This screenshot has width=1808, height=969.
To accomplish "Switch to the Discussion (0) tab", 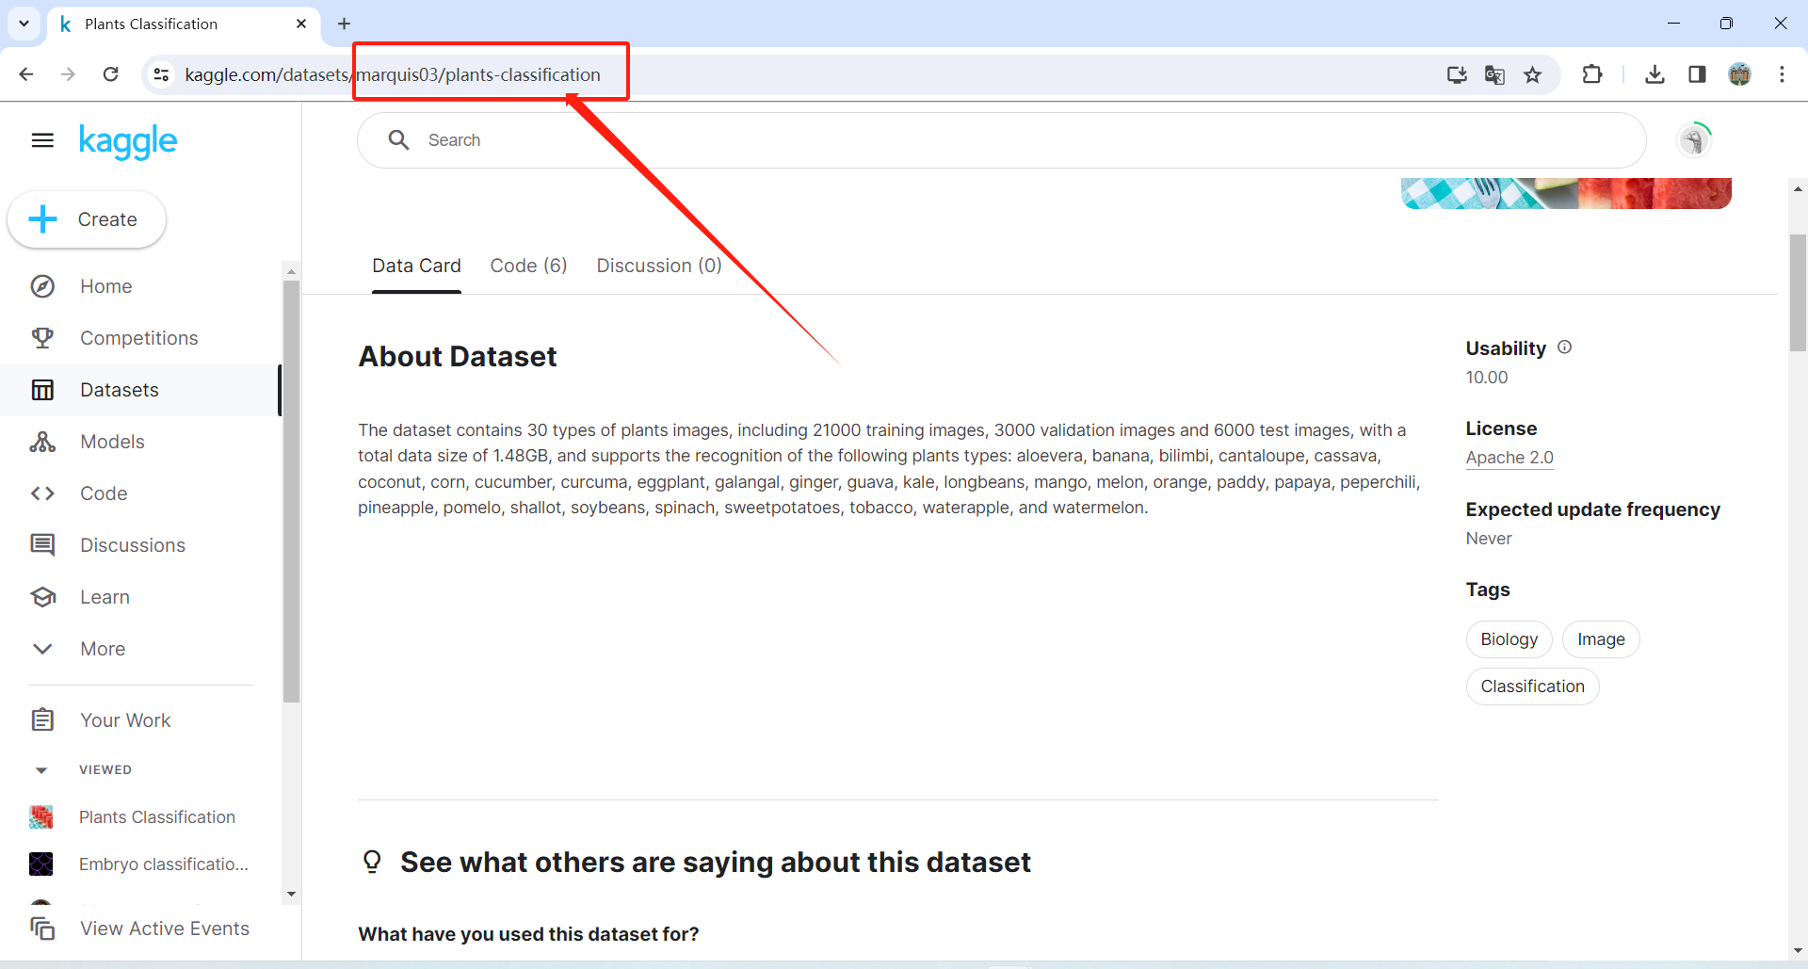I will [659, 266].
